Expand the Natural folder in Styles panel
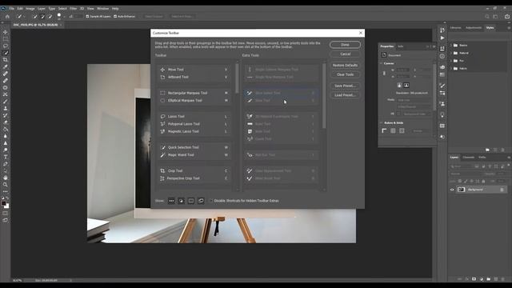 (451, 53)
